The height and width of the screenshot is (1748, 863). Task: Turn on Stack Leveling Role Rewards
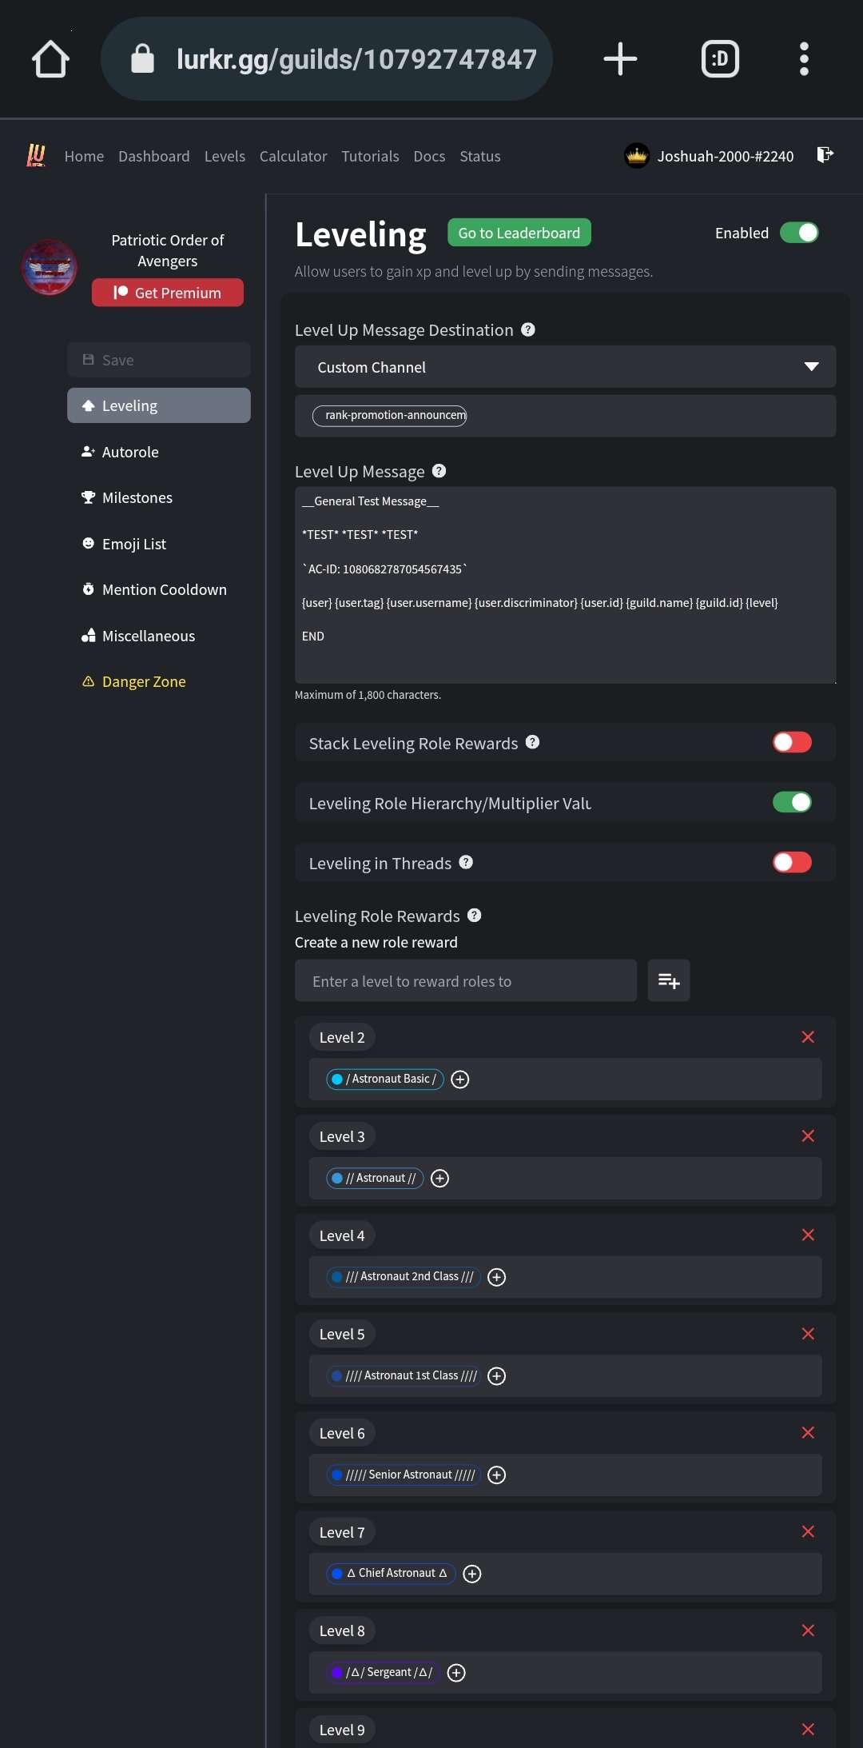(x=792, y=742)
